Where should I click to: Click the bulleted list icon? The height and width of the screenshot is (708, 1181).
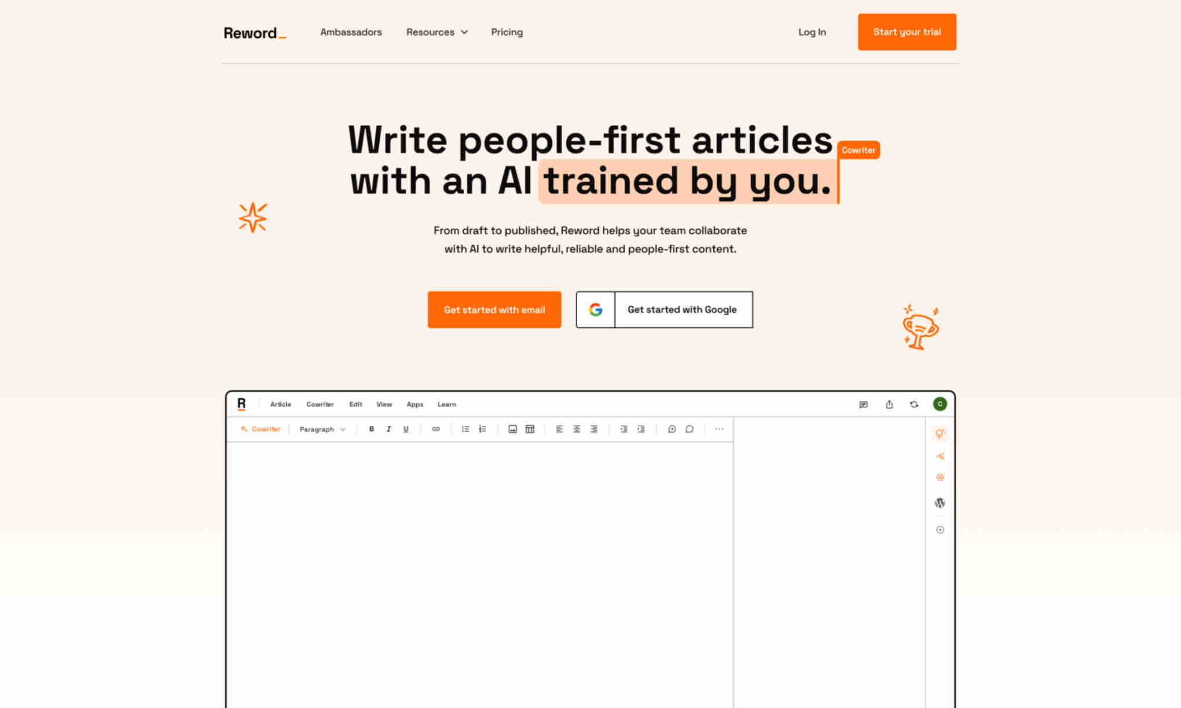tap(465, 429)
